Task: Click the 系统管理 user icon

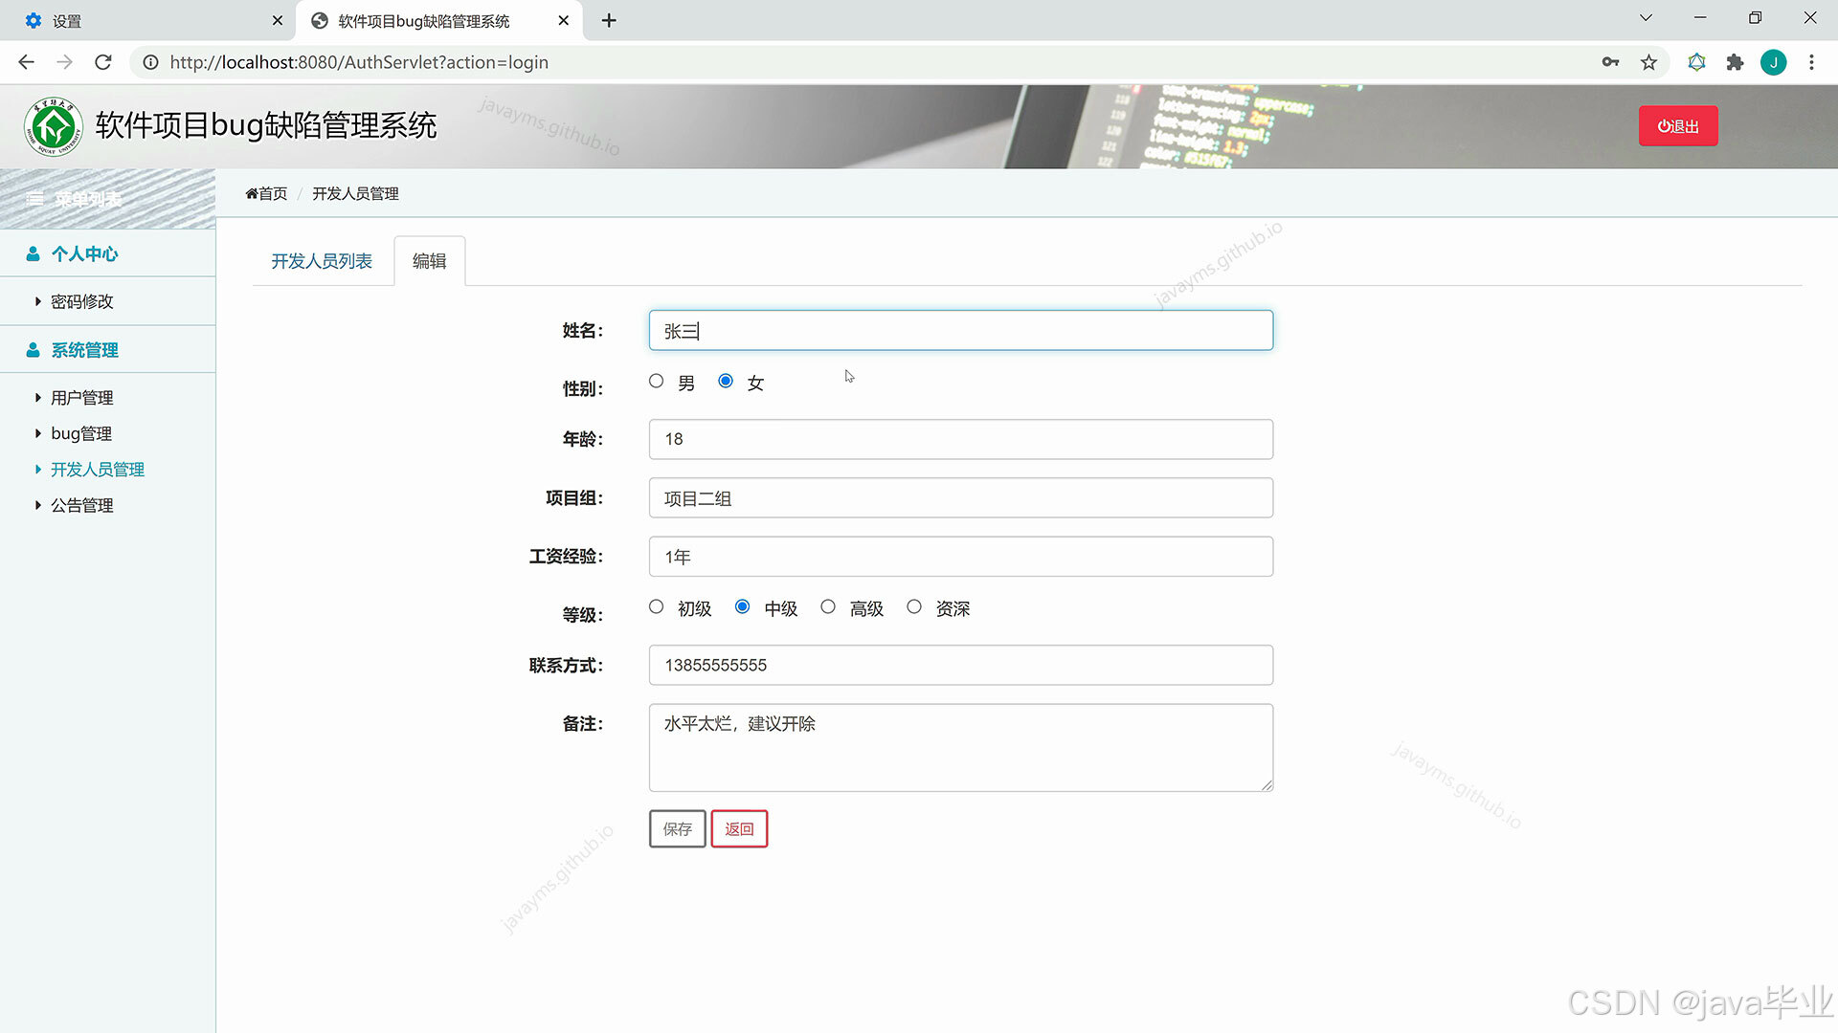Action: coord(33,350)
